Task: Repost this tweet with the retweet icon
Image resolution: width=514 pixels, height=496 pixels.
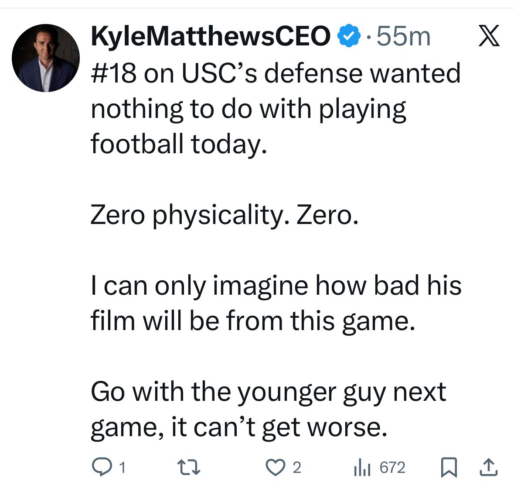Action: [x=191, y=468]
